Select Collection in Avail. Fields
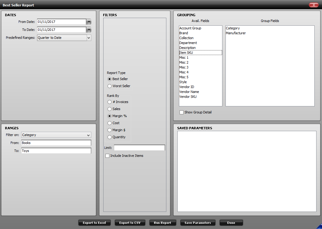 200,38
